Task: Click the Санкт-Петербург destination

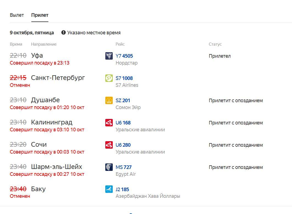Action: tap(58, 78)
